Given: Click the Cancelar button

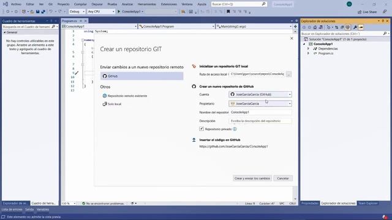Looking at the screenshot, I should pyautogui.click(x=283, y=178).
